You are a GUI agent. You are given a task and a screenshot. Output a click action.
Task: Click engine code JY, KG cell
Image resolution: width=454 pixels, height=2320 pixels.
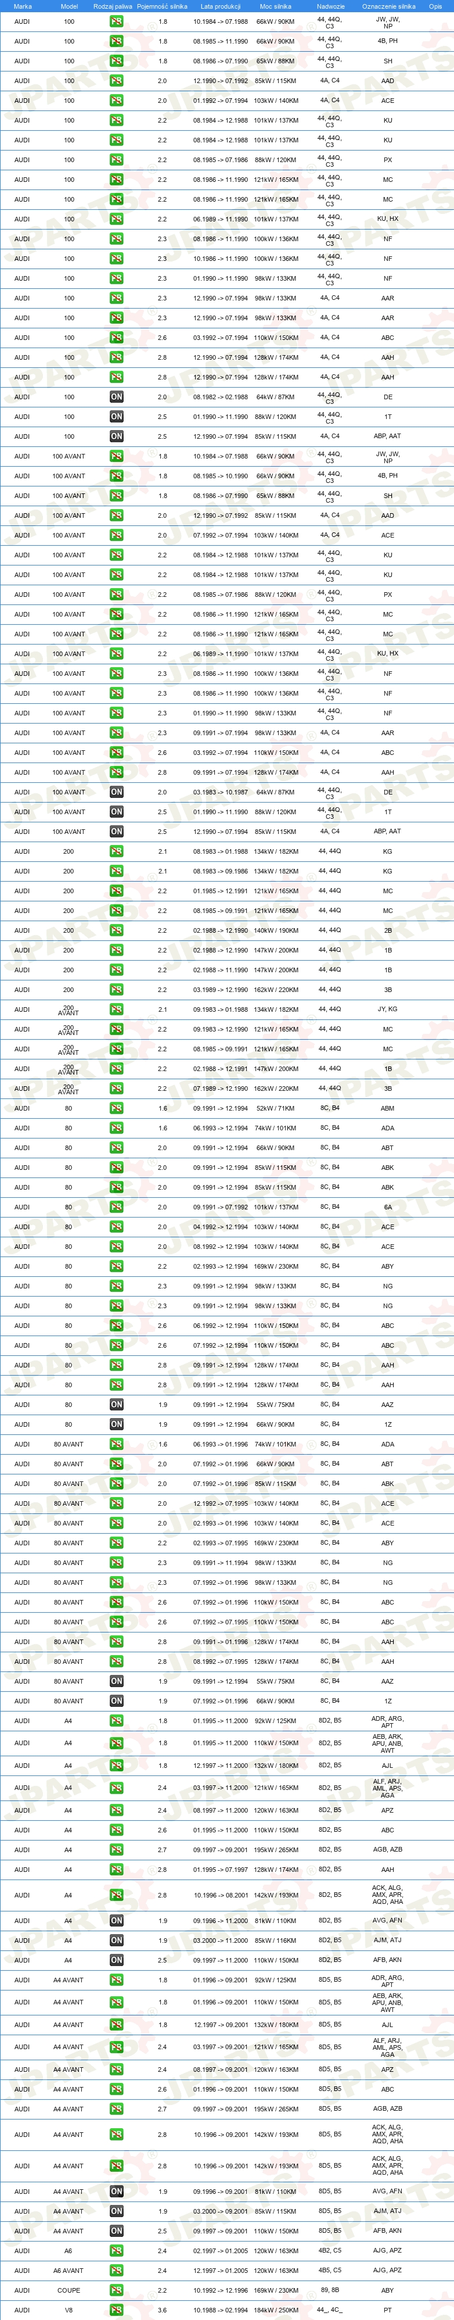(387, 1009)
